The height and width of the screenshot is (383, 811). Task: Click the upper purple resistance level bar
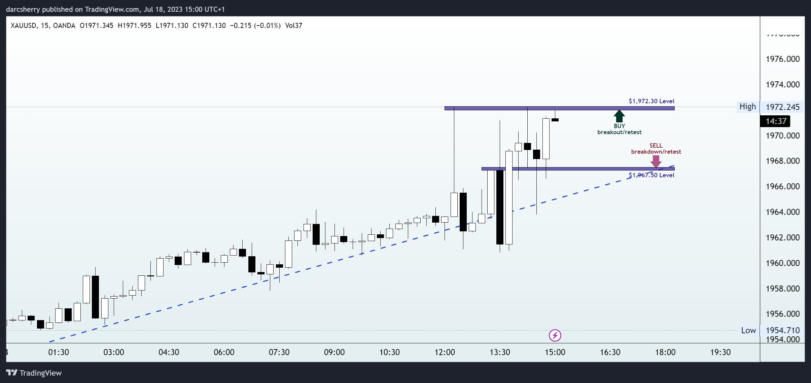(559, 108)
